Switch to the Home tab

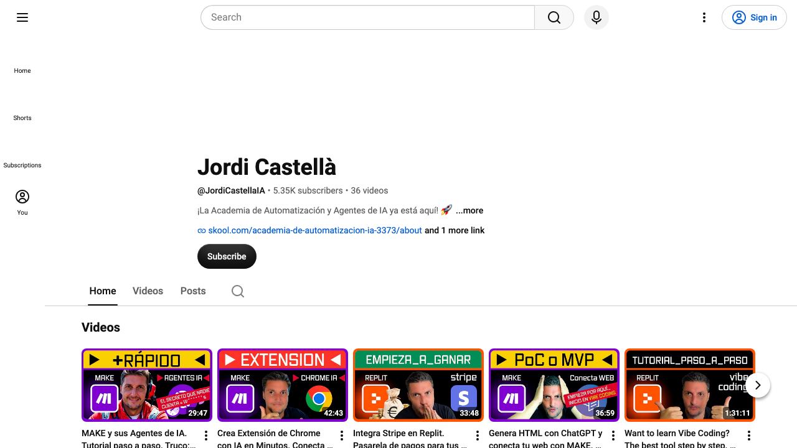coord(103,291)
